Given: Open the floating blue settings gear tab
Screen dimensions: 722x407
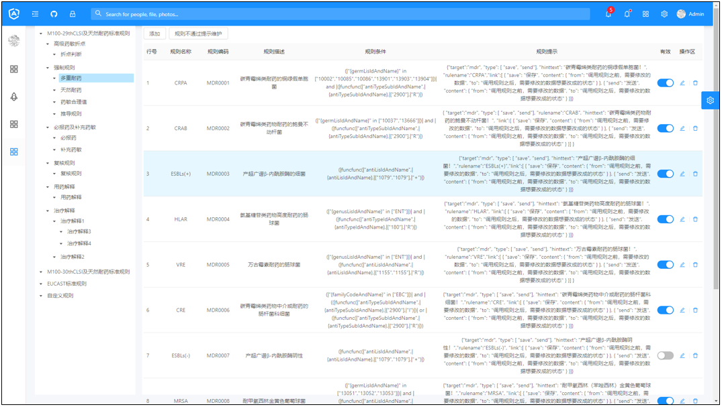Looking at the screenshot, I should (710, 101).
